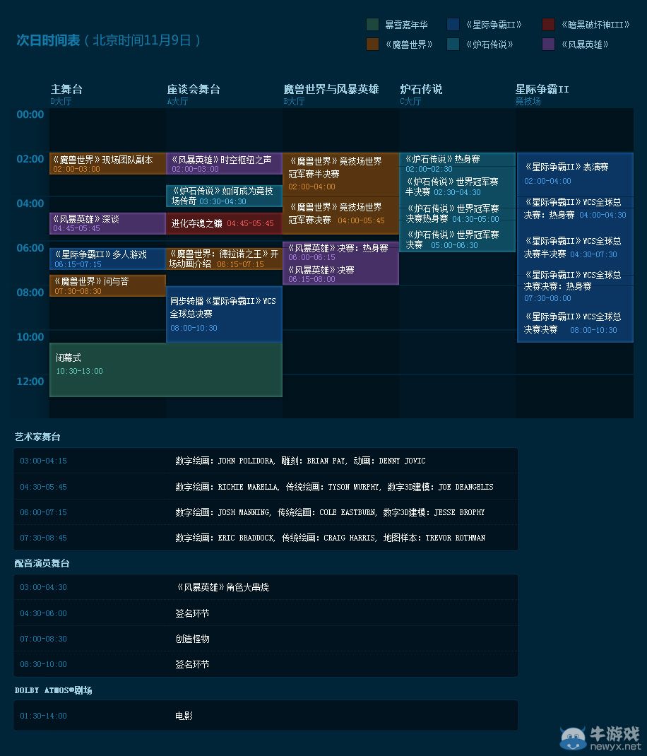Select the 07:00-08:30 创造怪物 row

266,639
